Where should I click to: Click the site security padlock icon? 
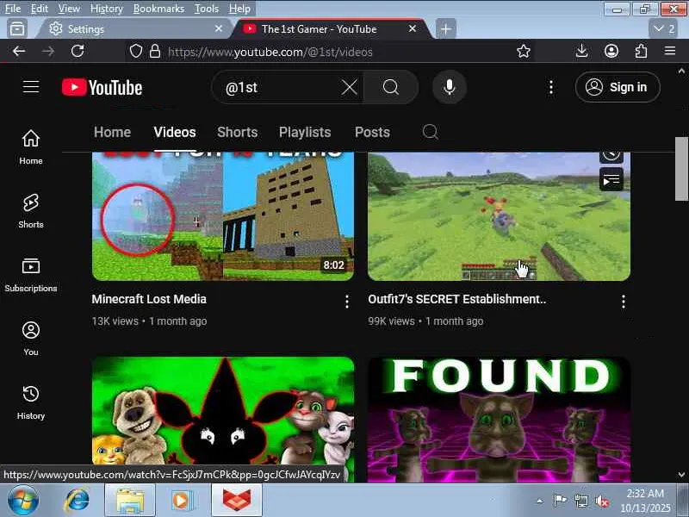(x=155, y=52)
